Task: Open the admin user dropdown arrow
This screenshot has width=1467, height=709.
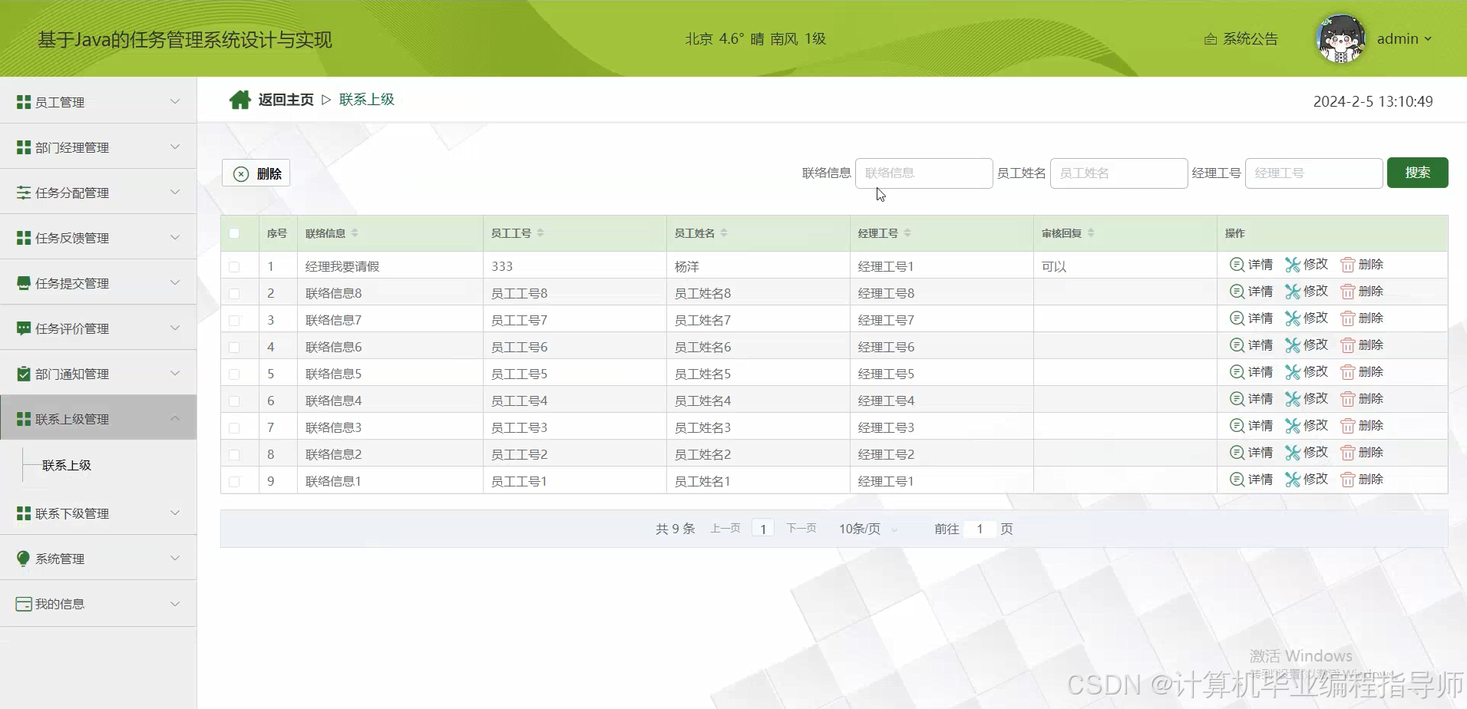Action: point(1428,39)
